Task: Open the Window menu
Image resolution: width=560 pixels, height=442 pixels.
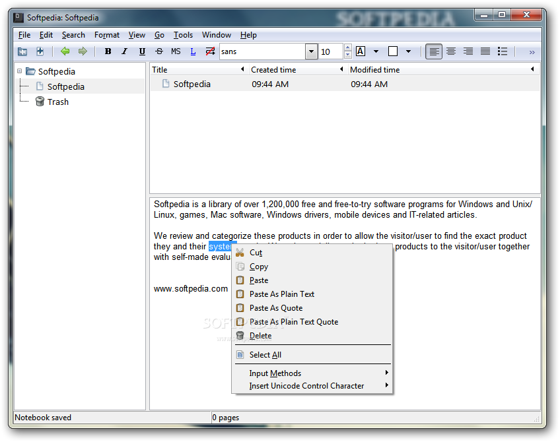Action: pos(217,35)
